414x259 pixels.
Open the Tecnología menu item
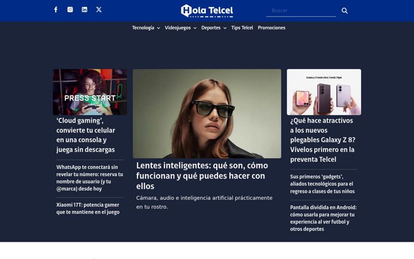(143, 28)
